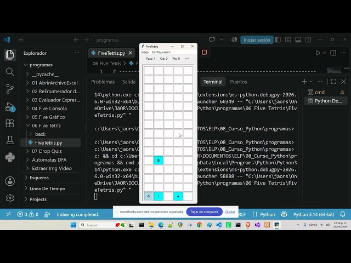The height and width of the screenshot is (263, 351).
Task: Split the editor to the right
Action: pyautogui.click(x=333, y=53)
